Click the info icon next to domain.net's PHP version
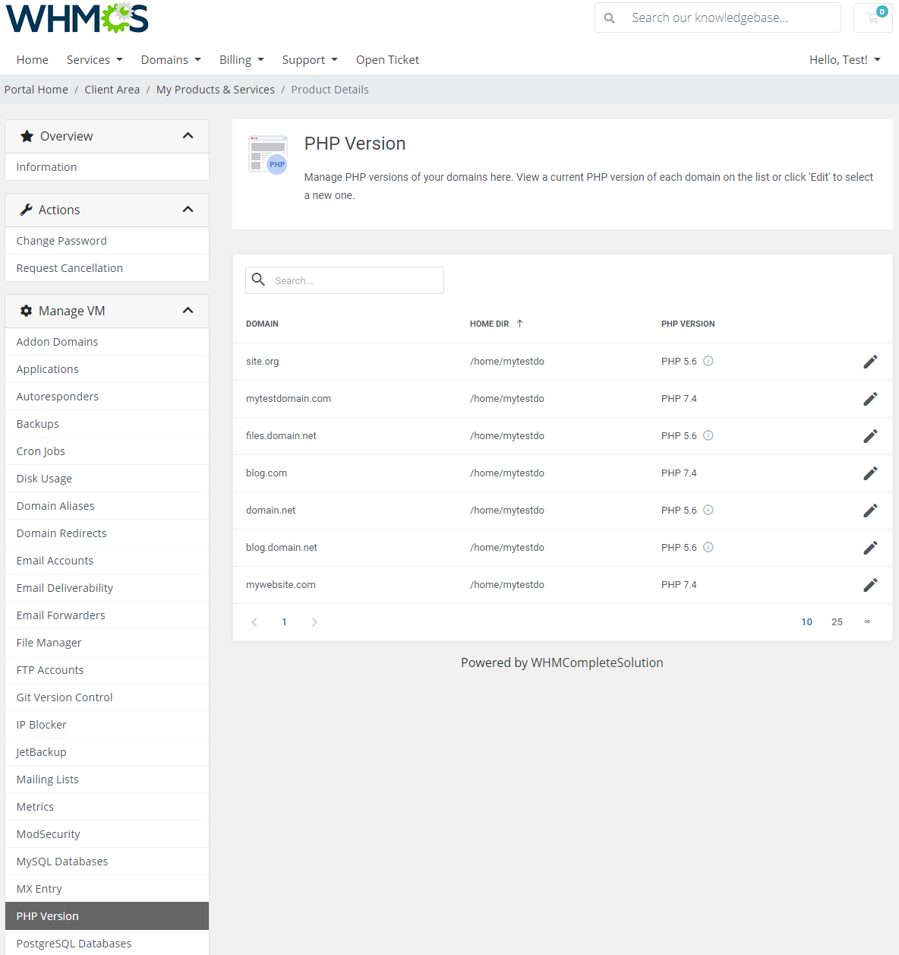The image size is (899, 955). (x=708, y=510)
